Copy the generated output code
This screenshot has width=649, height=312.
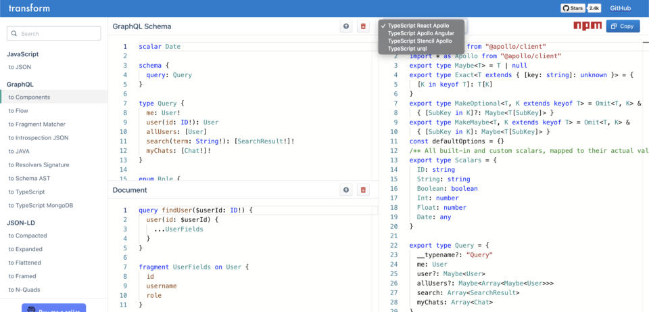point(623,26)
